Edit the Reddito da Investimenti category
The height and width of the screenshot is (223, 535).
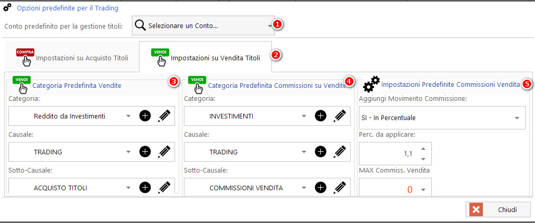coord(164,116)
